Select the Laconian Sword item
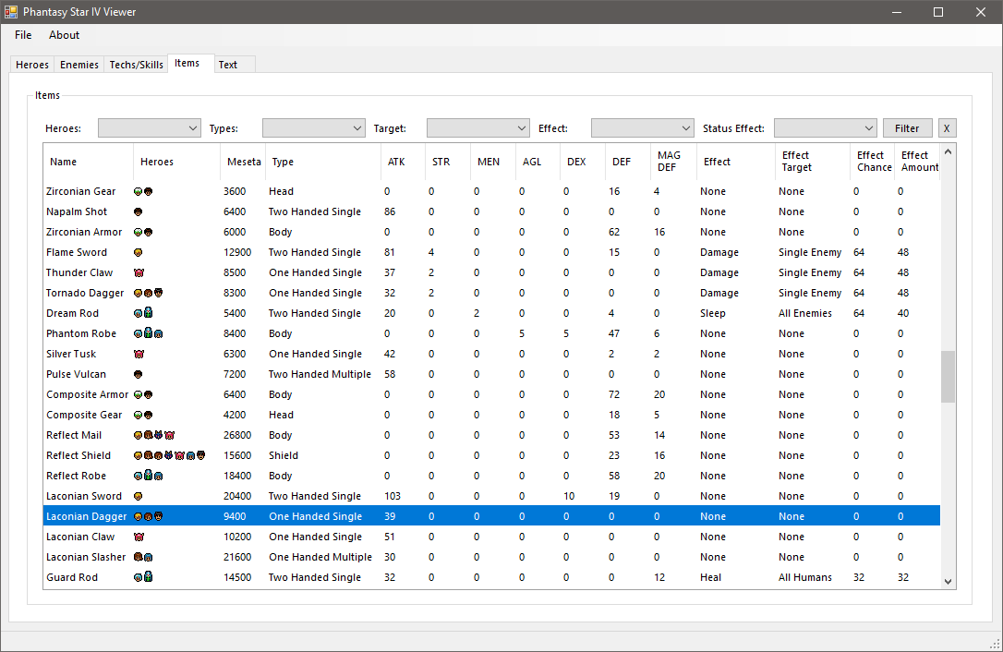Screen dimensions: 1003x652 pos(491,497)
